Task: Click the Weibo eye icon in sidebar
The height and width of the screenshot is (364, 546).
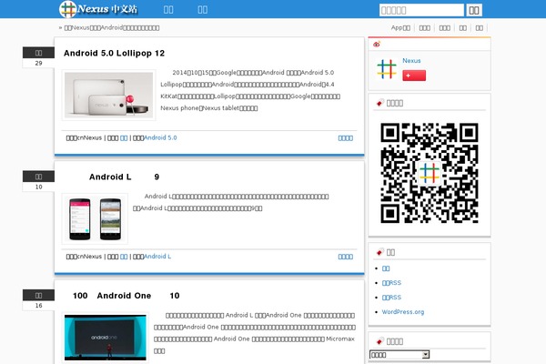Action: [x=376, y=44]
